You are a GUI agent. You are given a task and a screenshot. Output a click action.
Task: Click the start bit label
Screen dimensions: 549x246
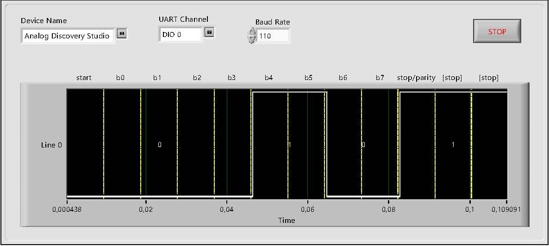(x=84, y=78)
